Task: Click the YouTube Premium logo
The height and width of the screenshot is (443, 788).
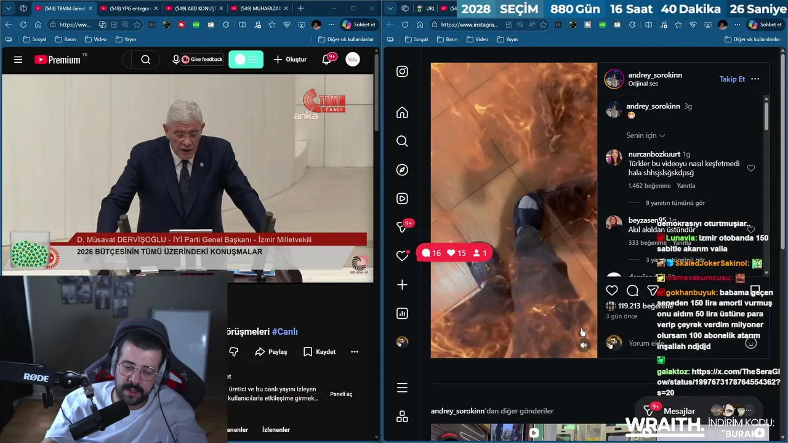Action: [x=57, y=60]
